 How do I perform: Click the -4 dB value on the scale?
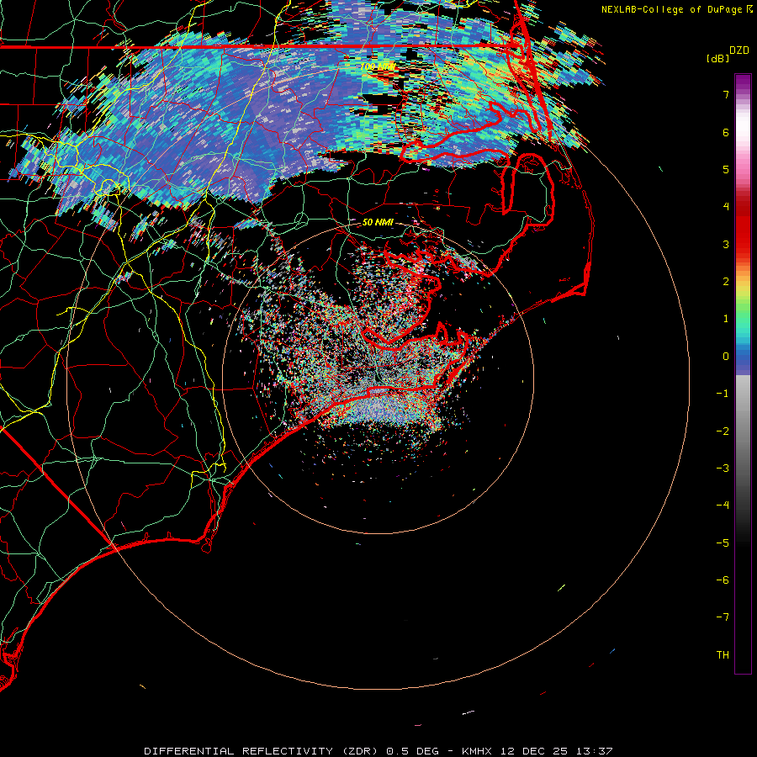pyautogui.click(x=723, y=506)
